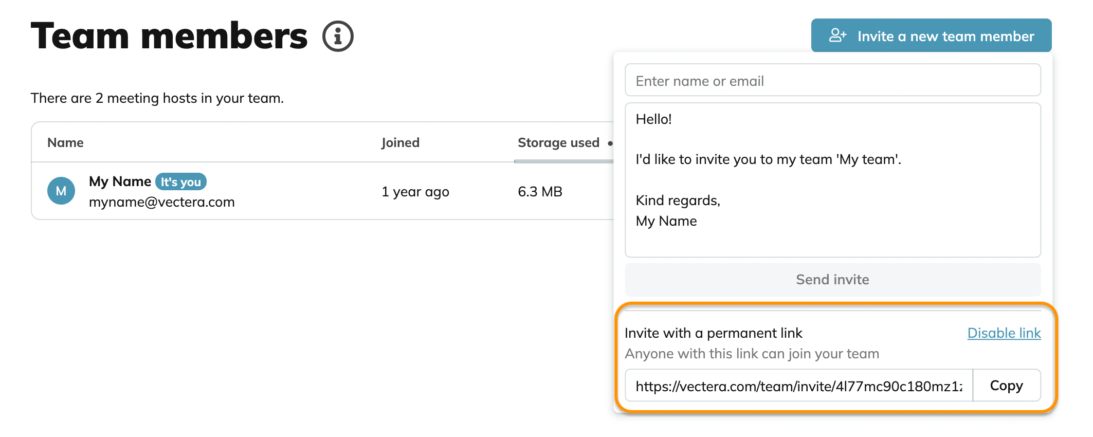Viewport: 1093px width, 437px height.
Task: Click the storage usage bar under header
Action: 564,161
